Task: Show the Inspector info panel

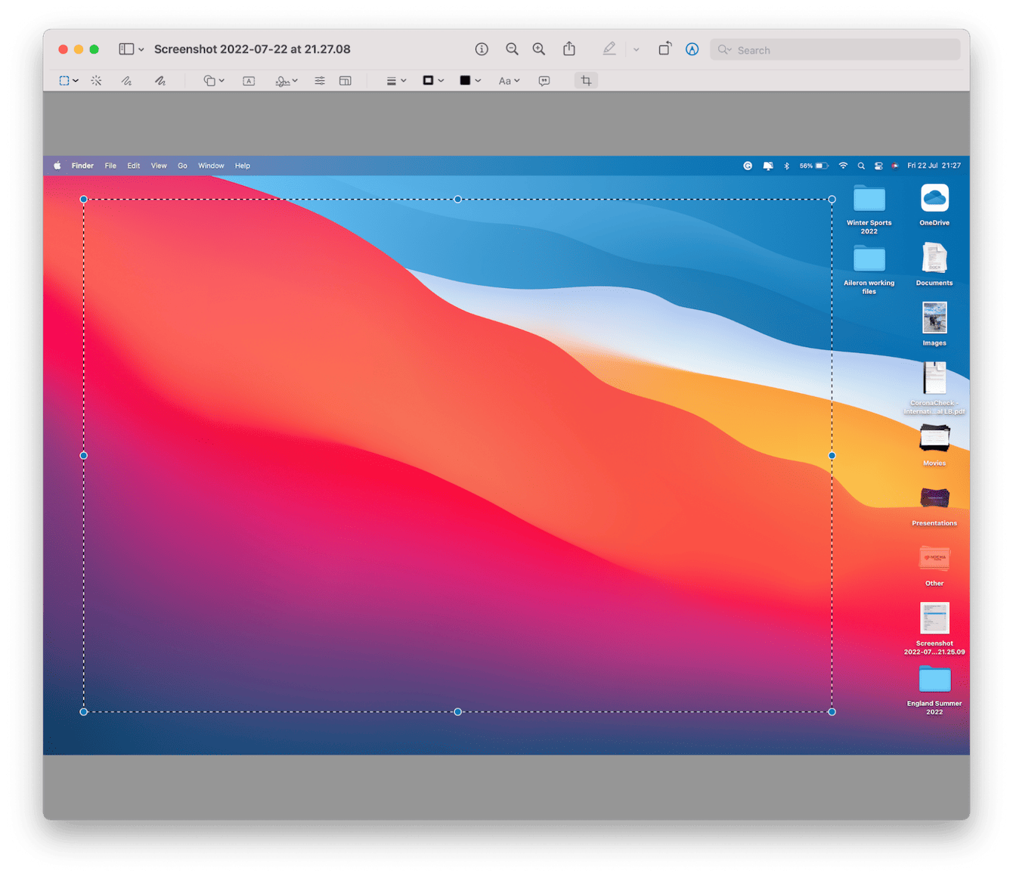Action: click(x=482, y=49)
